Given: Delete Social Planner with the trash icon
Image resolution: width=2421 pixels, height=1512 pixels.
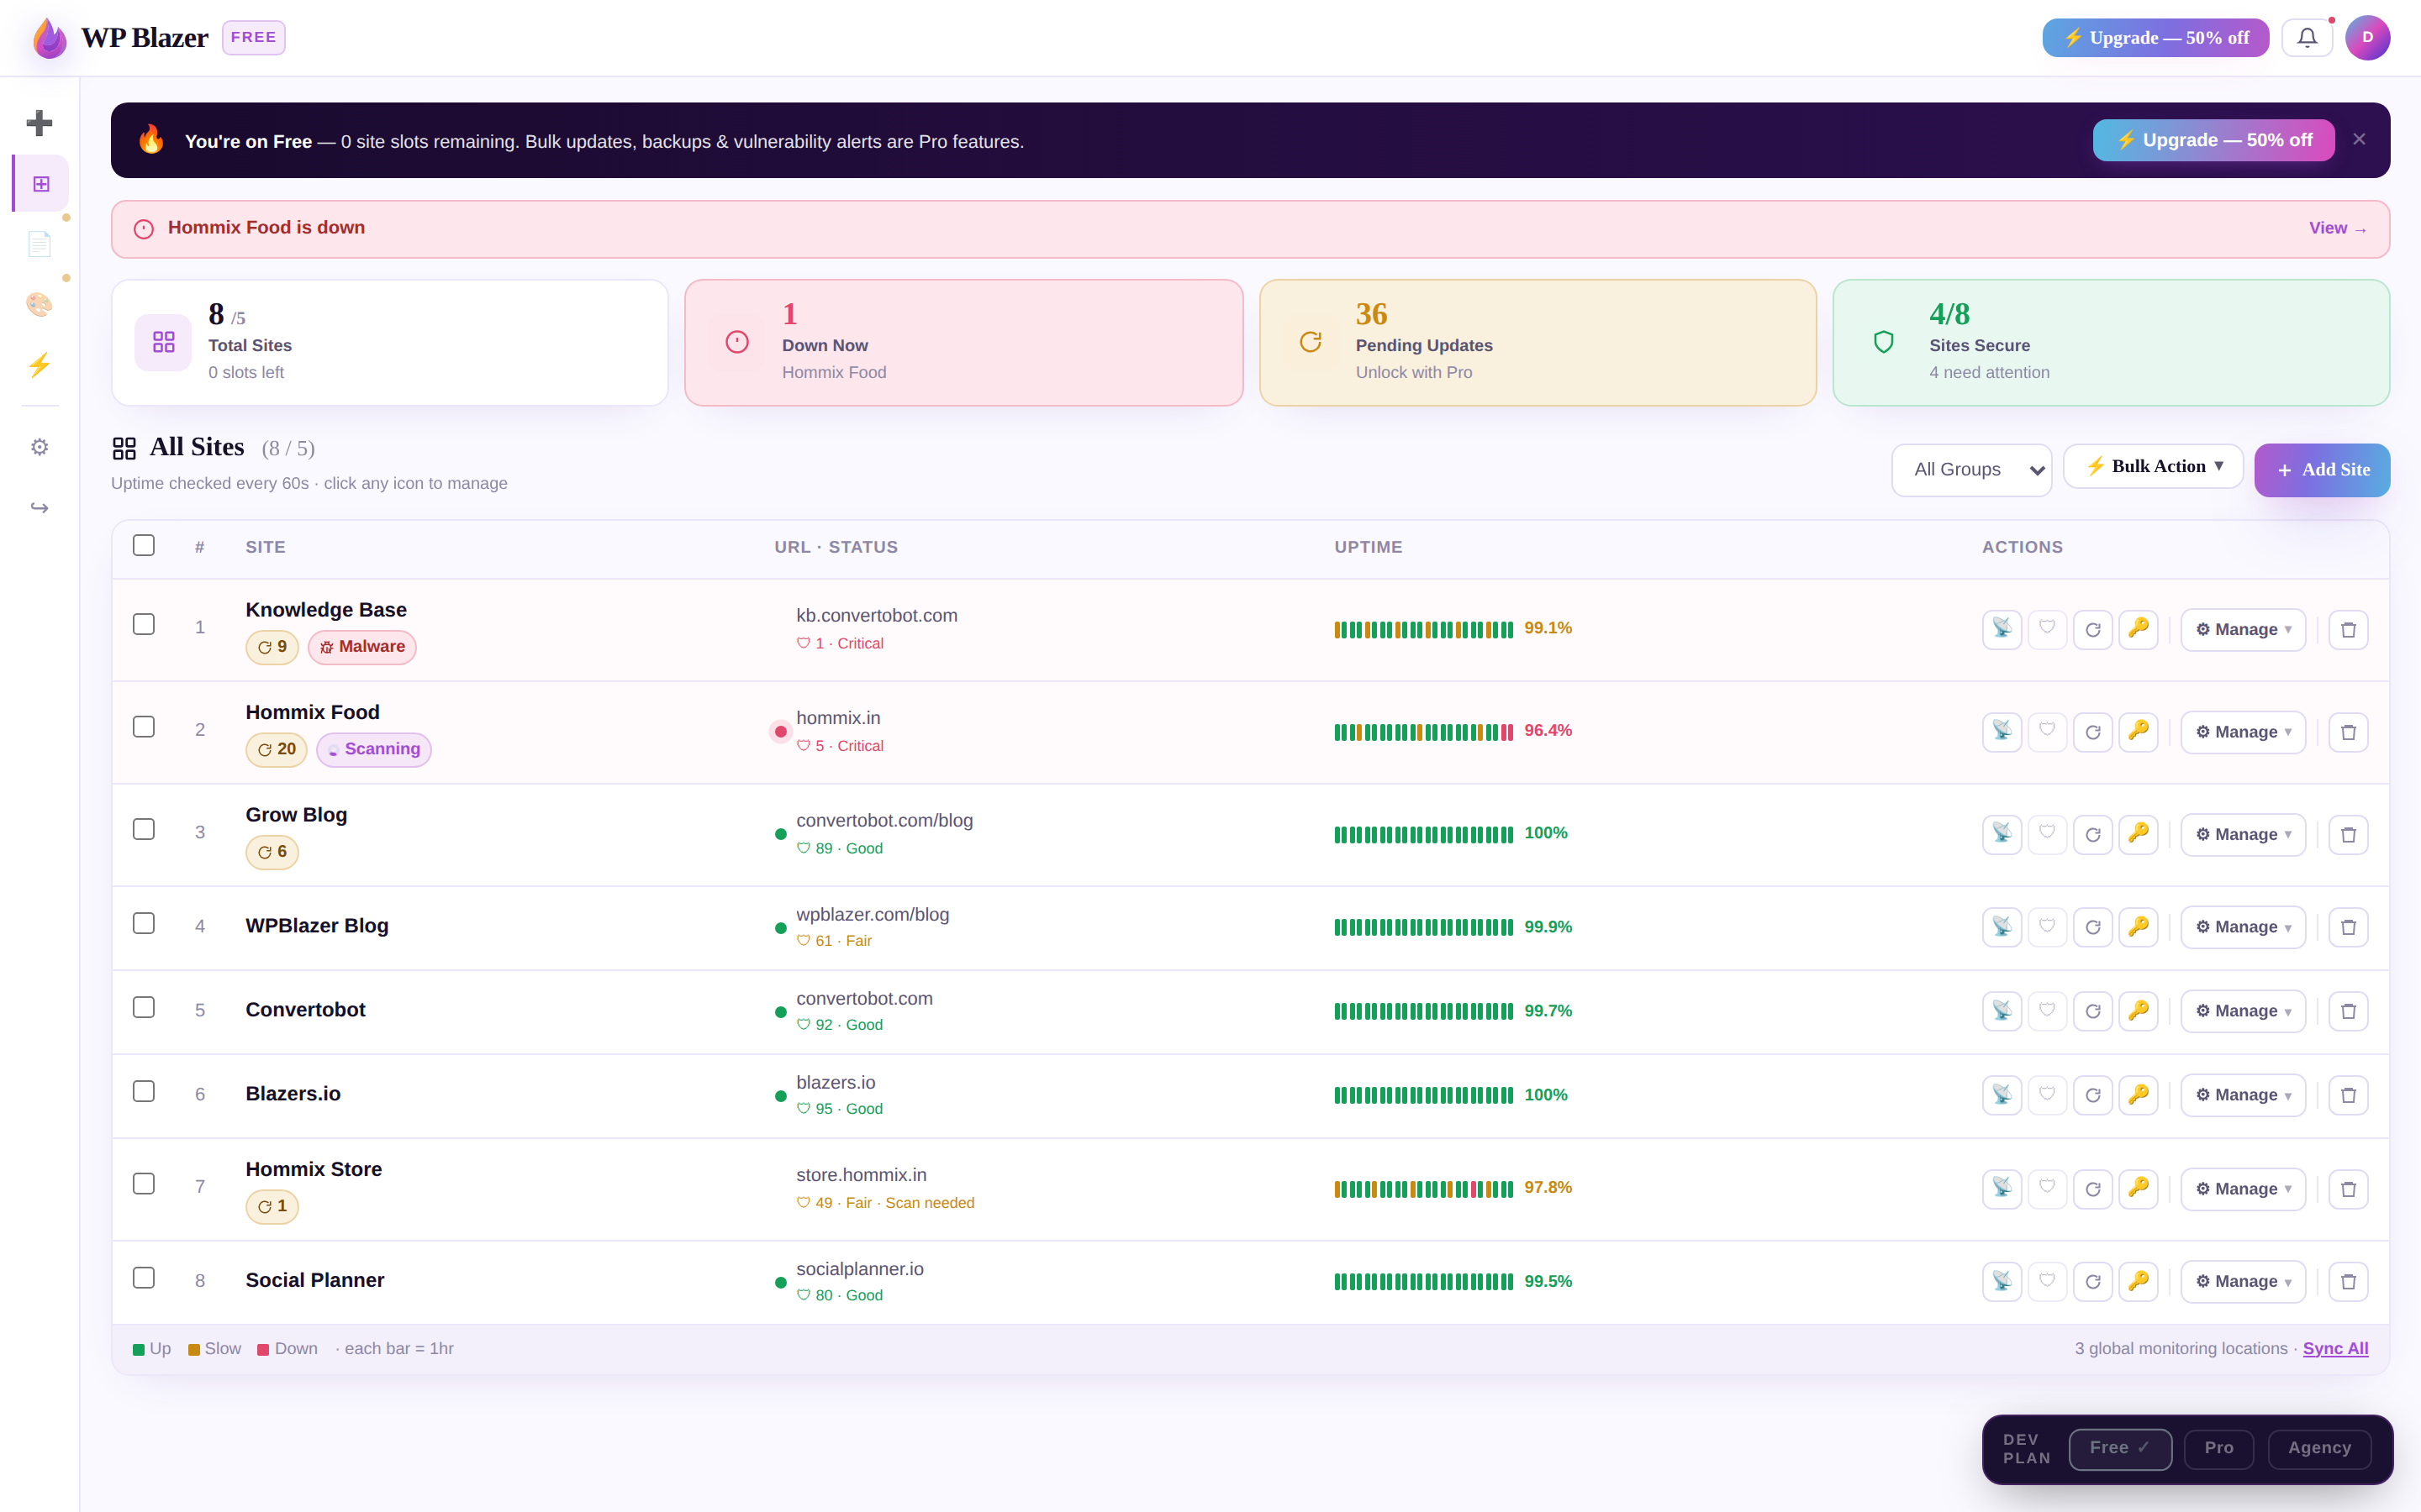Looking at the screenshot, I should coord(2348,1281).
